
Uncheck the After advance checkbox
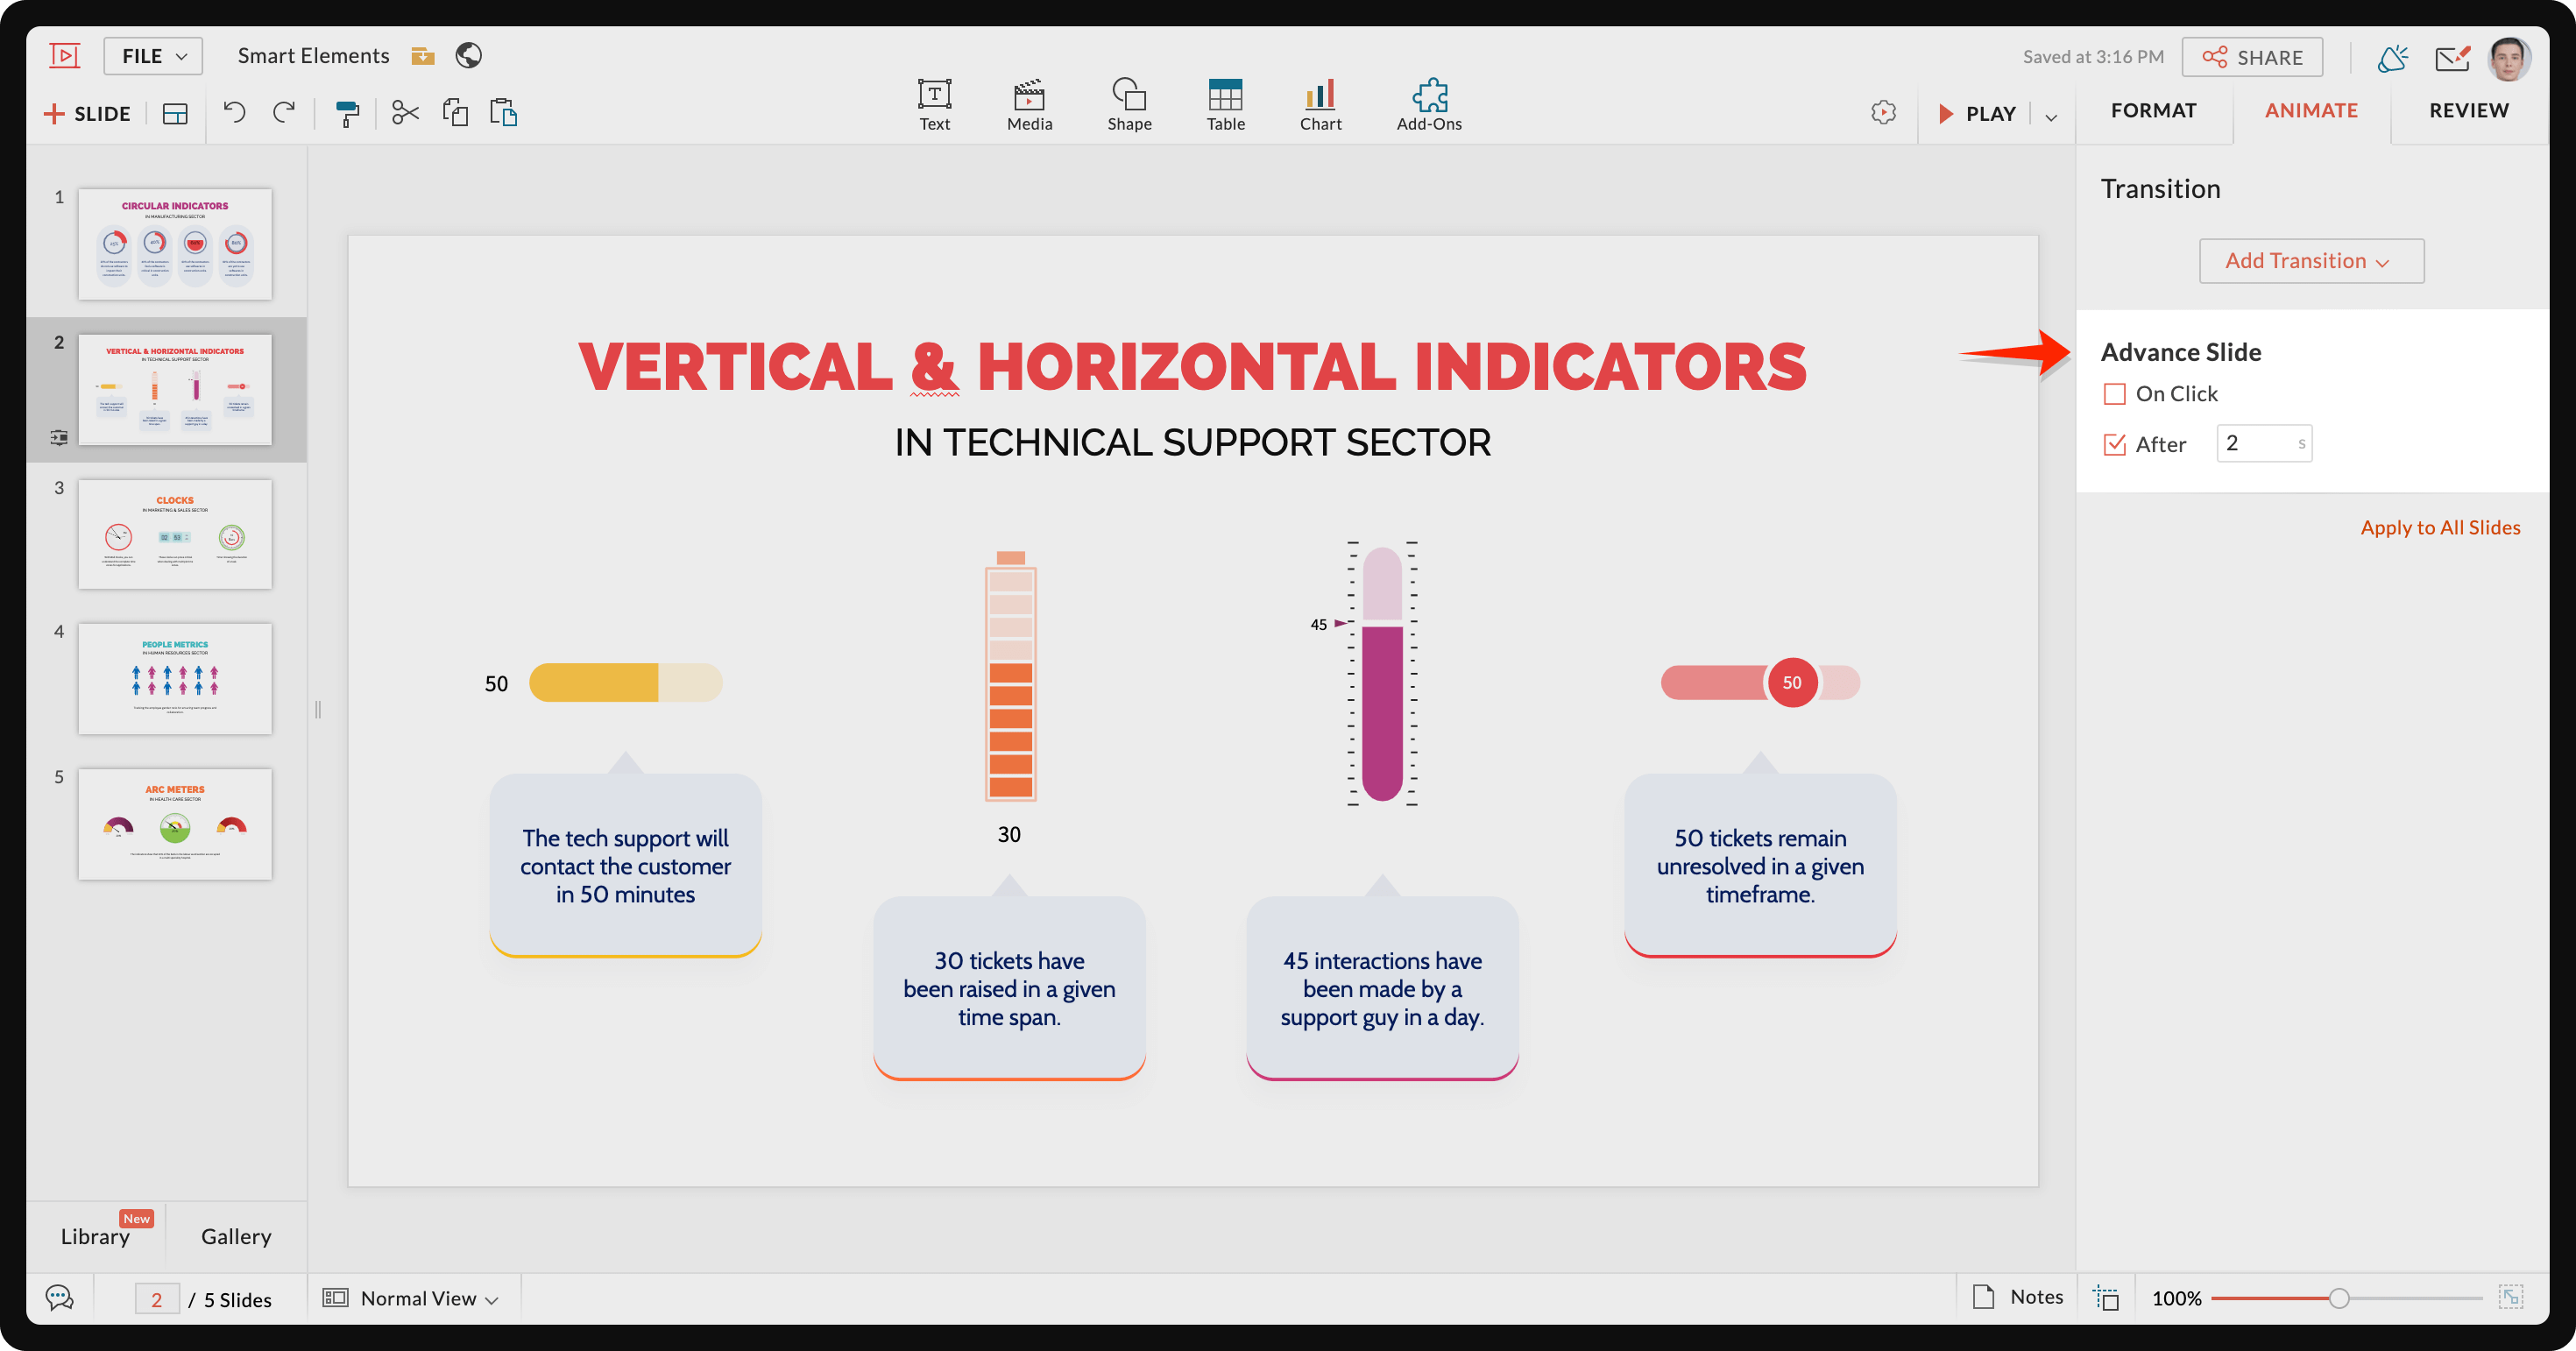2114,444
